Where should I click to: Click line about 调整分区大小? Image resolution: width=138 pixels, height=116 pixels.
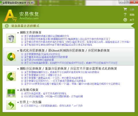41,75
